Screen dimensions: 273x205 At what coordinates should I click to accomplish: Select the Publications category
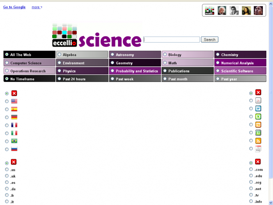click(x=188, y=71)
